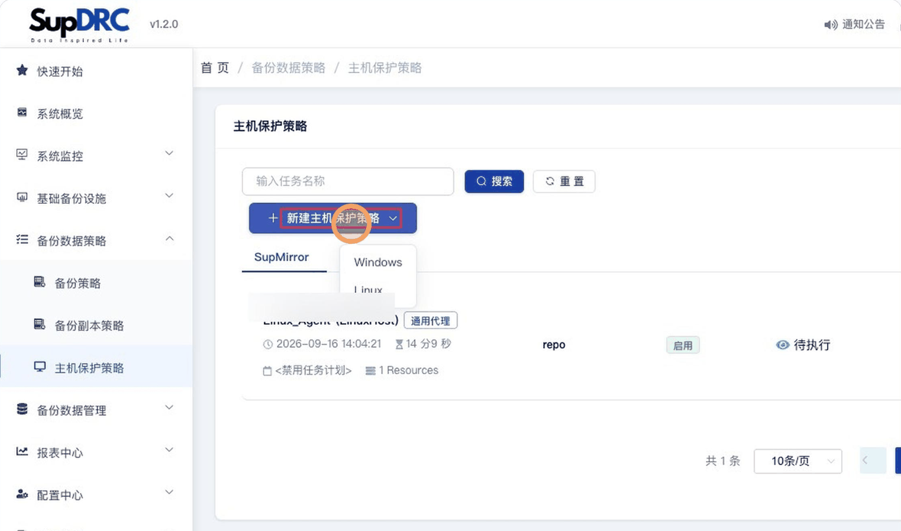
Task: Click the 备份数据策略 list icon
Action: pos(22,240)
